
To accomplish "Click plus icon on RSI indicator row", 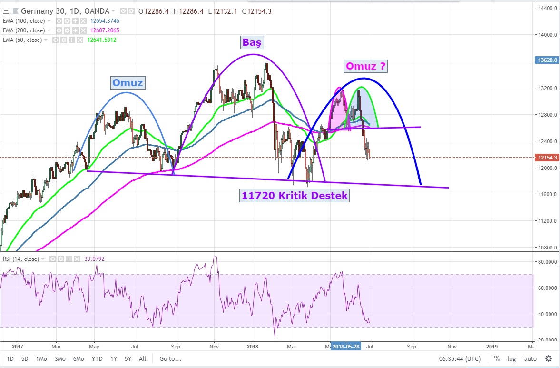I will coord(68,259).
